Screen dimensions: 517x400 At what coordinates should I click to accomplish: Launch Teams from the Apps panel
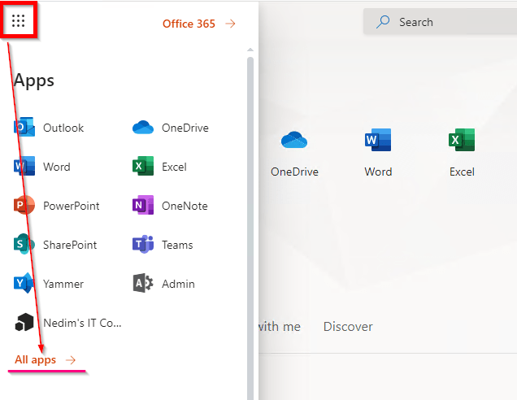(163, 245)
